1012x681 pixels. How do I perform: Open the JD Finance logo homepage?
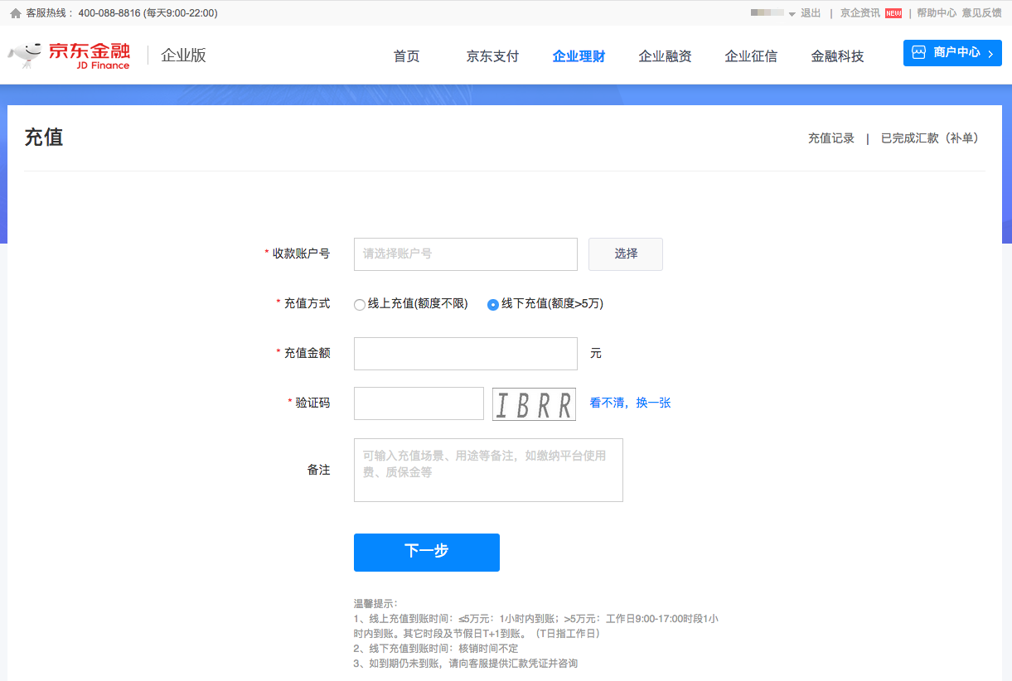69,56
